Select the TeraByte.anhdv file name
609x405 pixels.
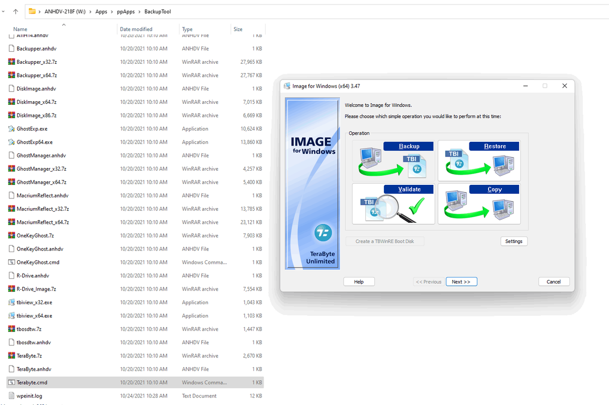tap(34, 370)
